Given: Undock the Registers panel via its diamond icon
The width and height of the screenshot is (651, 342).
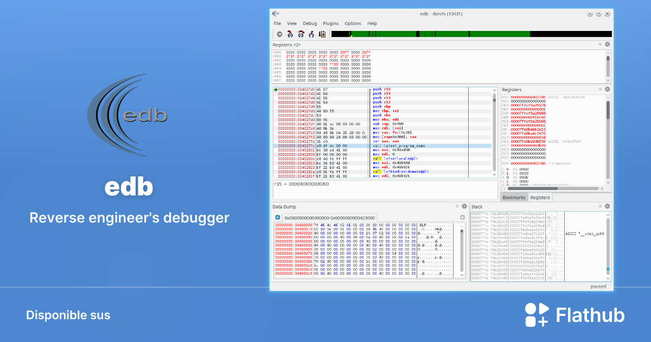Looking at the screenshot, I should point(601,89).
